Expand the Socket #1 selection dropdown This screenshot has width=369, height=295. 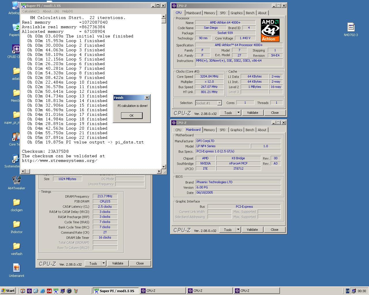pyautogui.click(x=219, y=103)
